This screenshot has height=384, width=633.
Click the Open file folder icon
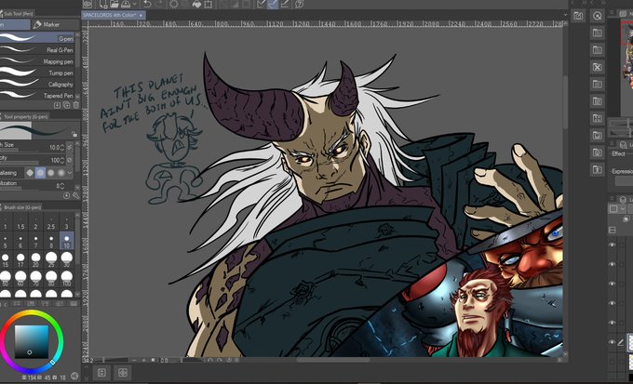click(114, 4)
